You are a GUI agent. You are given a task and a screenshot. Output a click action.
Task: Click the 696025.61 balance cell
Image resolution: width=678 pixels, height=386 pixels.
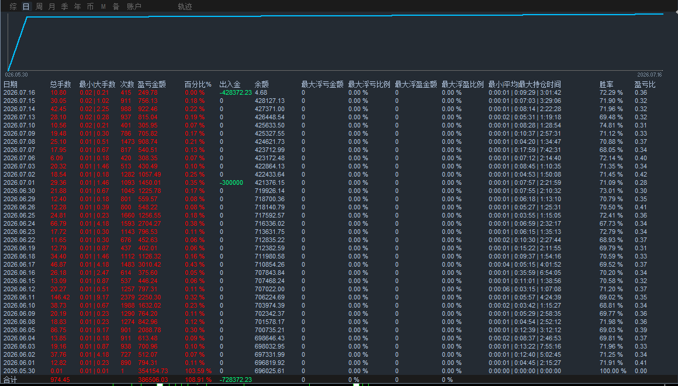click(270, 371)
